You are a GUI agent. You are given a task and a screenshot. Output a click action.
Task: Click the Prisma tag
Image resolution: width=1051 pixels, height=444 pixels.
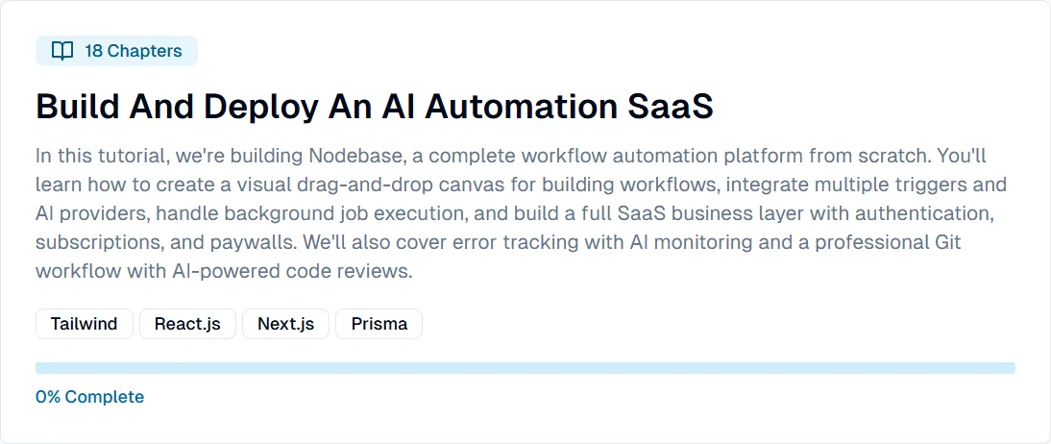379,324
